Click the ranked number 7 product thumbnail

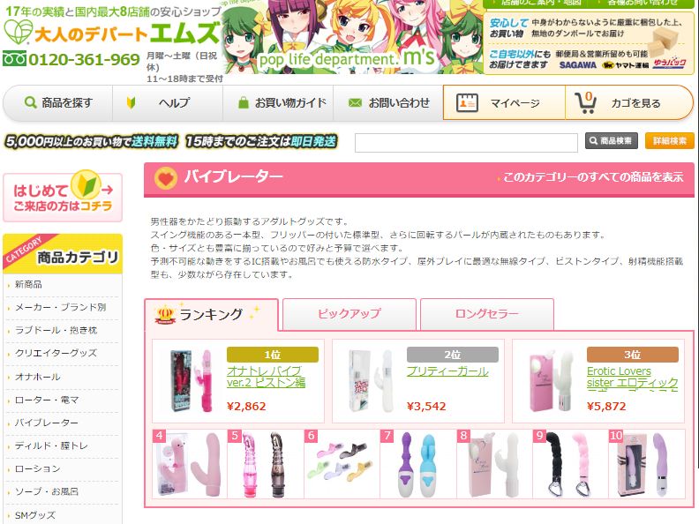(417, 464)
